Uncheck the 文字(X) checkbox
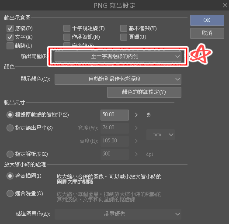 [10, 37]
